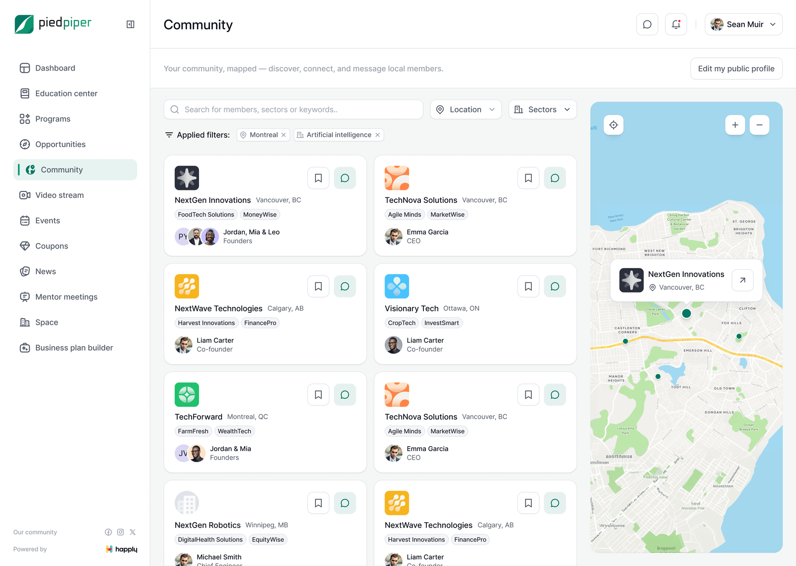Screen dimensions: 796x566
Task: Open Visionary Tech company logo
Action: 397,286
